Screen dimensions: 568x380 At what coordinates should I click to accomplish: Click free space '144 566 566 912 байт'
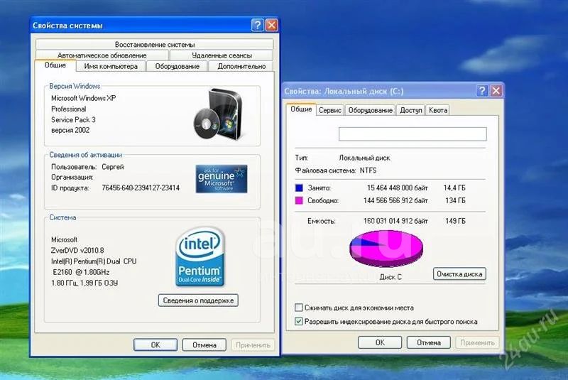395,200
